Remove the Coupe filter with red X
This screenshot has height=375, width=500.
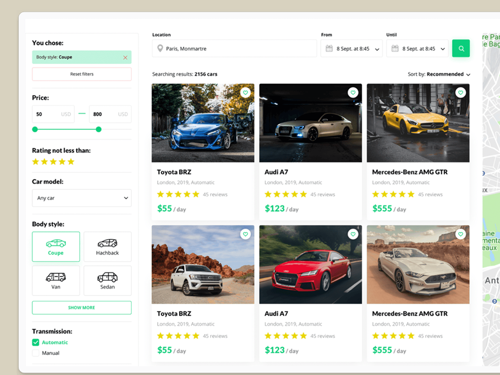(x=125, y=58)
